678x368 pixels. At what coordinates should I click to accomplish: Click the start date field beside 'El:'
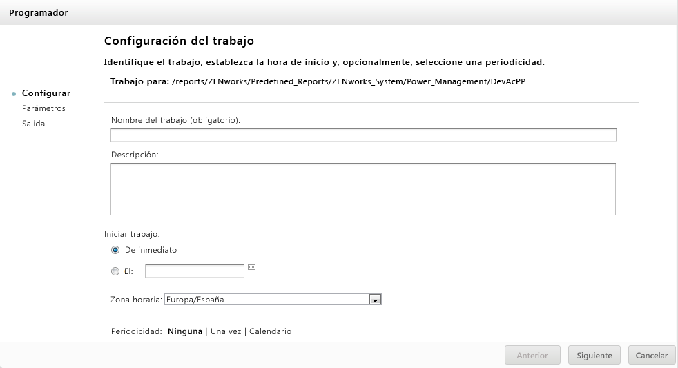pos(195,271)
